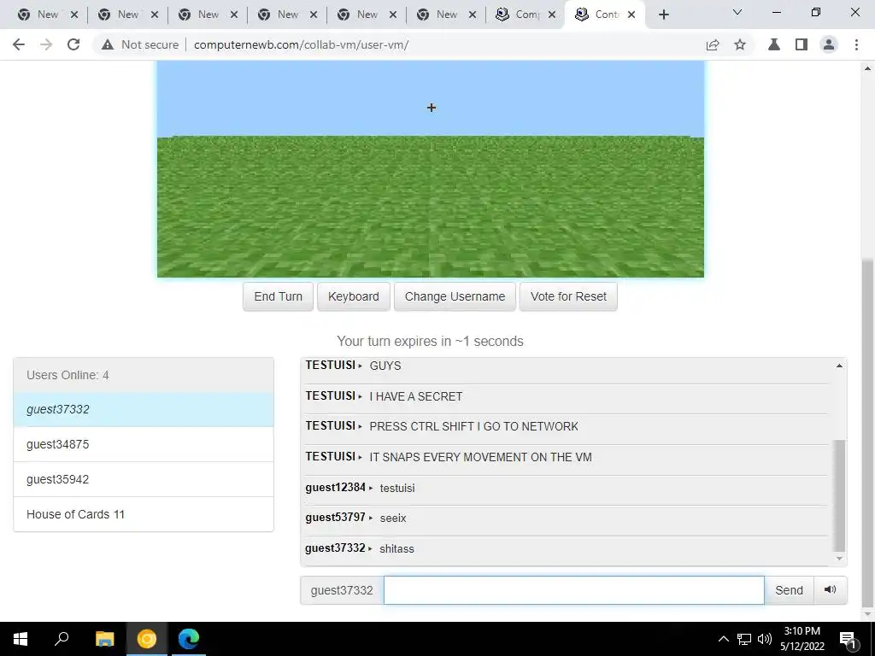The height and width of the screenshot is (656, 875).
Task: Close the Comp tab
Action: click(x=552, y=15)
